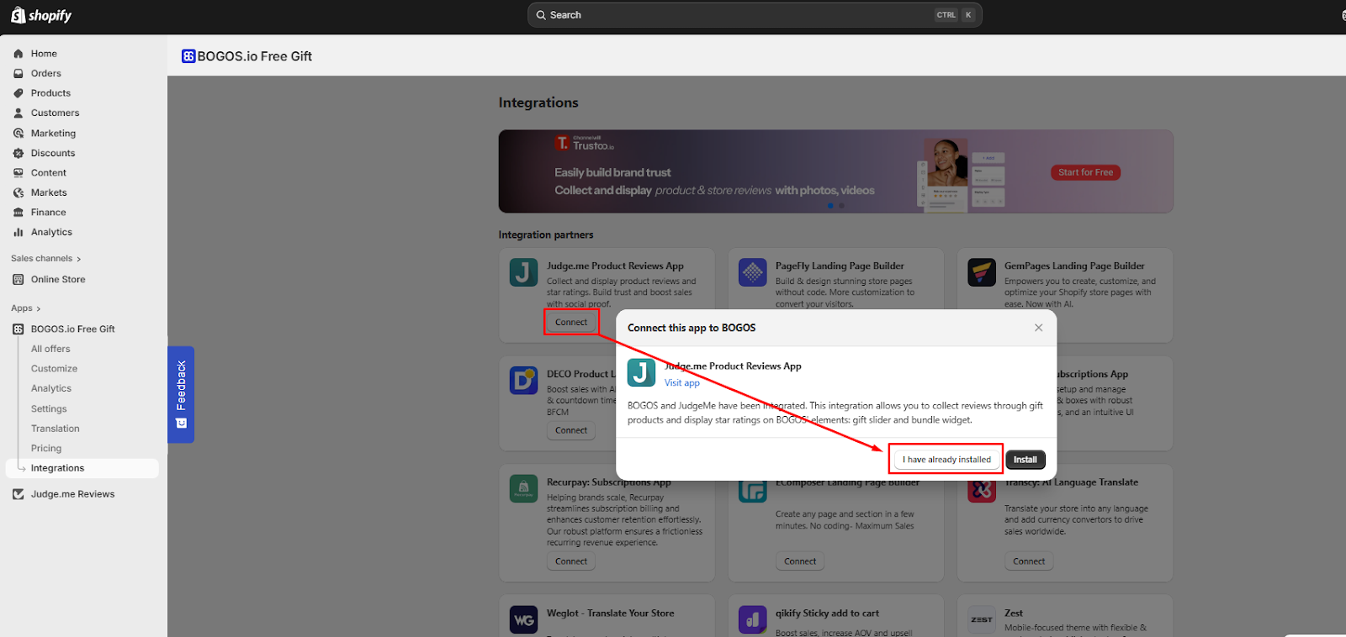The image size is (1346, 637).
Task: Open the Judge.me Reviews sidebar icon
Action: 19,494
